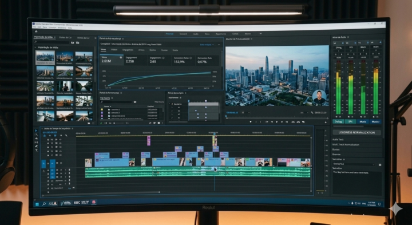Click the plus button editor in monitor
The height and width of the screenshot is (225, 412).
tap(326, 122)
